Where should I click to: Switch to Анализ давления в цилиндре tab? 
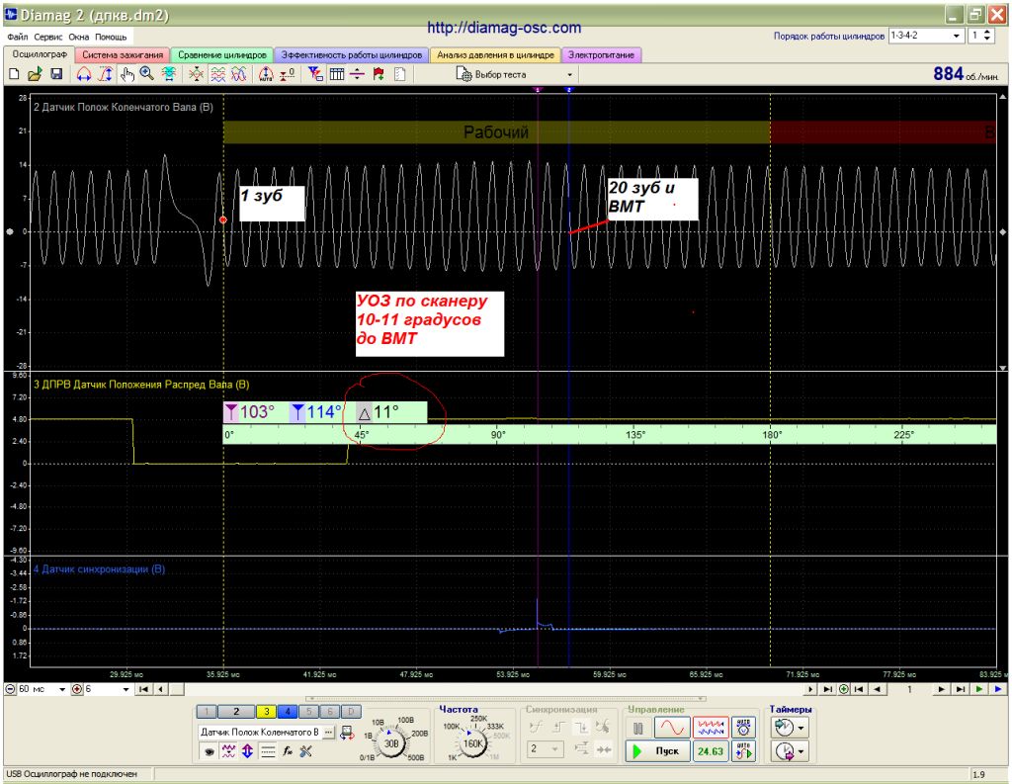tap(495, 55)
